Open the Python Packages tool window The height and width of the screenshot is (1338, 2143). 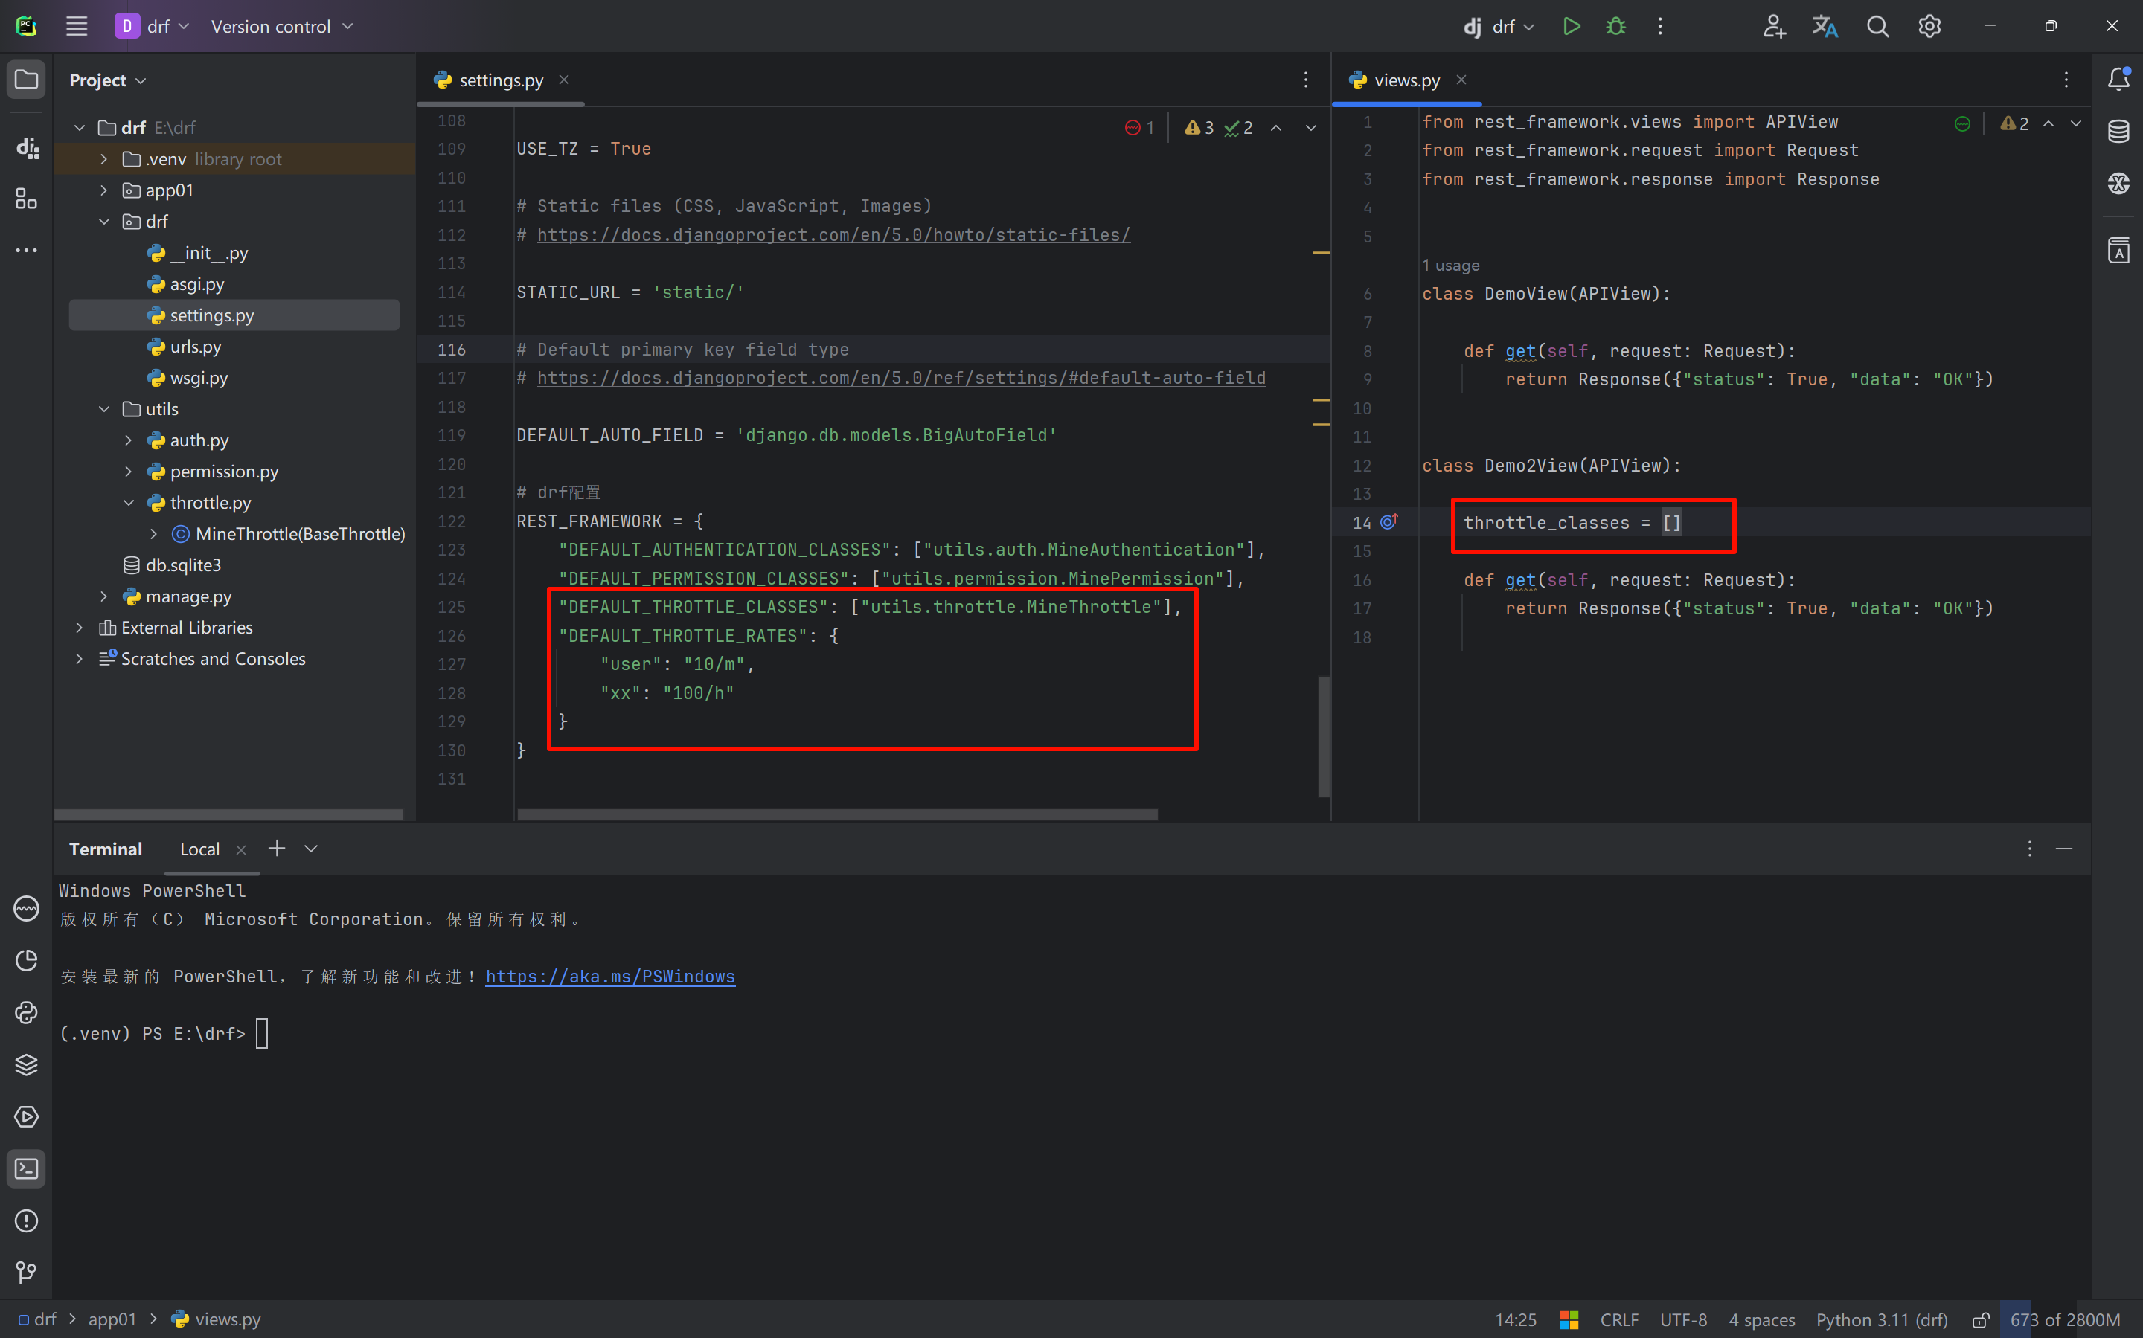(27, 1064)
